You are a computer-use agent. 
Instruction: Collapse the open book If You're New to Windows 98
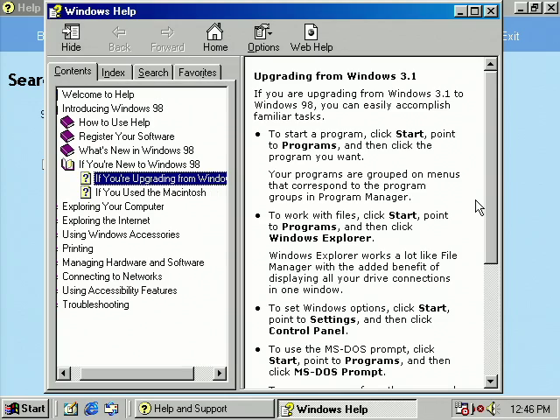click(67, 164)
